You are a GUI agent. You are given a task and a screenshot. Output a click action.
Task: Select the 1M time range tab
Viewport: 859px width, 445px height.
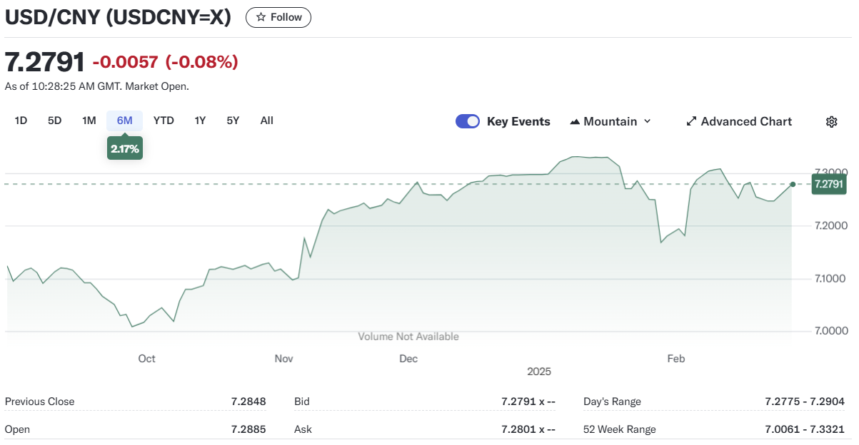(x=89, y=121)
